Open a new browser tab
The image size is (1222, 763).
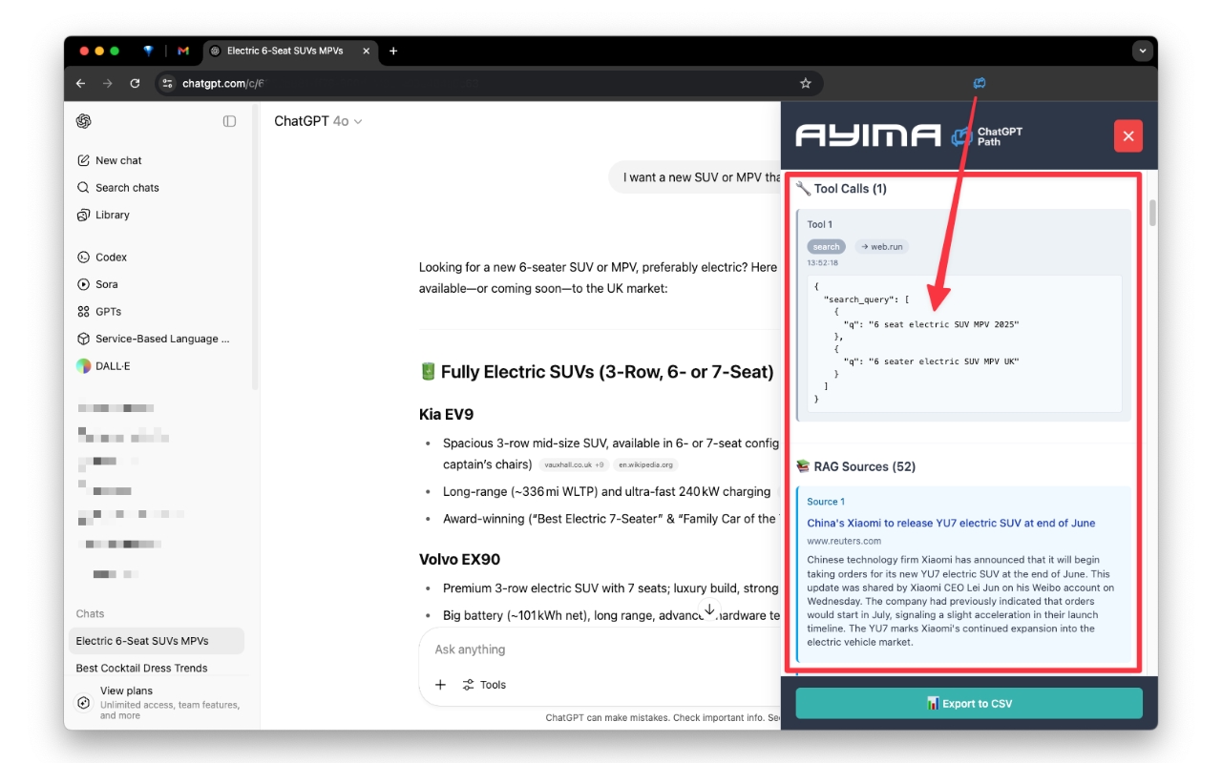pyautogui.click(x=393, y=51)
